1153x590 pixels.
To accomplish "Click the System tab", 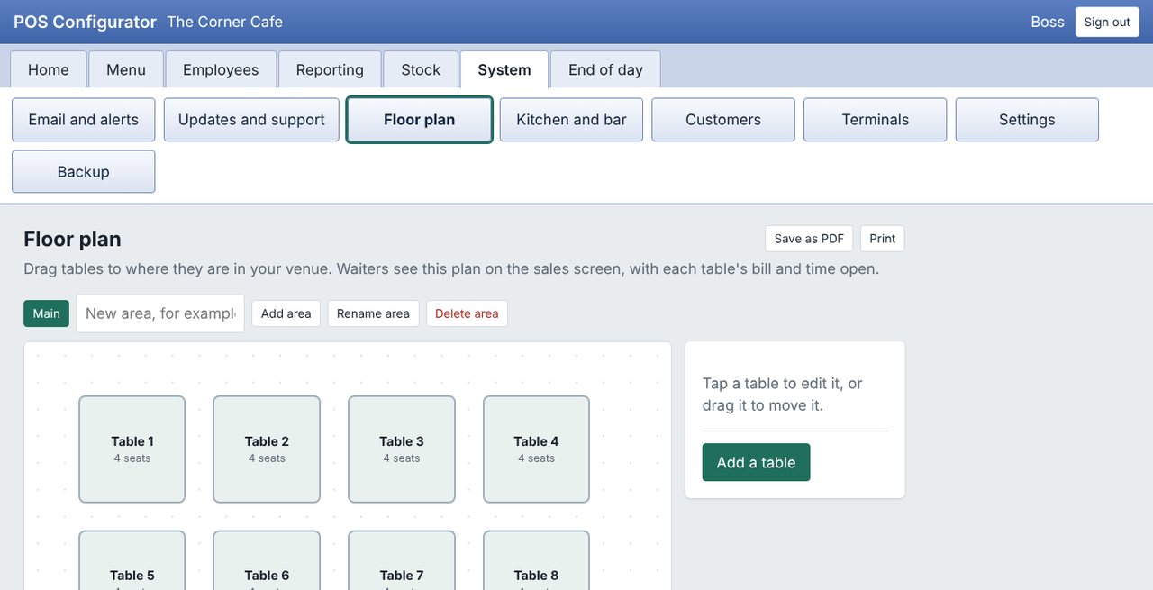I will click(504, 69).
